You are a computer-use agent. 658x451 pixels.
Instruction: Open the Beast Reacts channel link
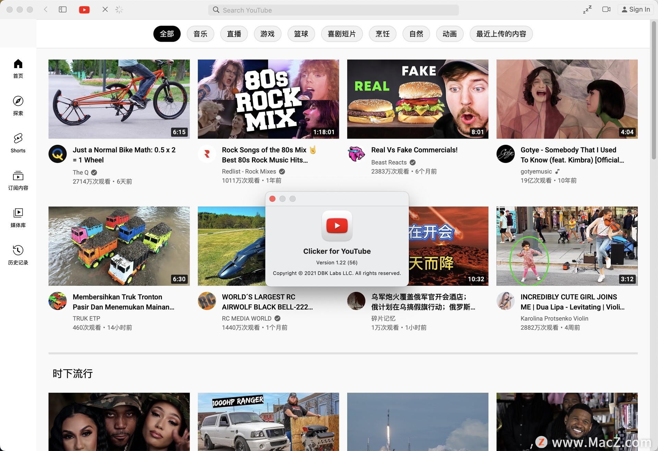pos(389,162)
